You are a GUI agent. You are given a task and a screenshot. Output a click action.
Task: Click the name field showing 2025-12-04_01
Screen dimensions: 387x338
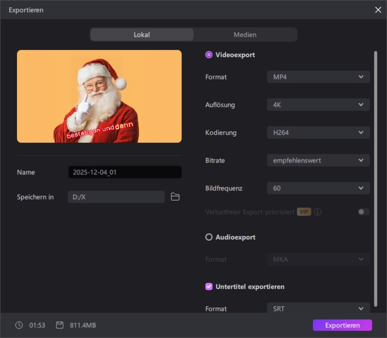(125, 172)
